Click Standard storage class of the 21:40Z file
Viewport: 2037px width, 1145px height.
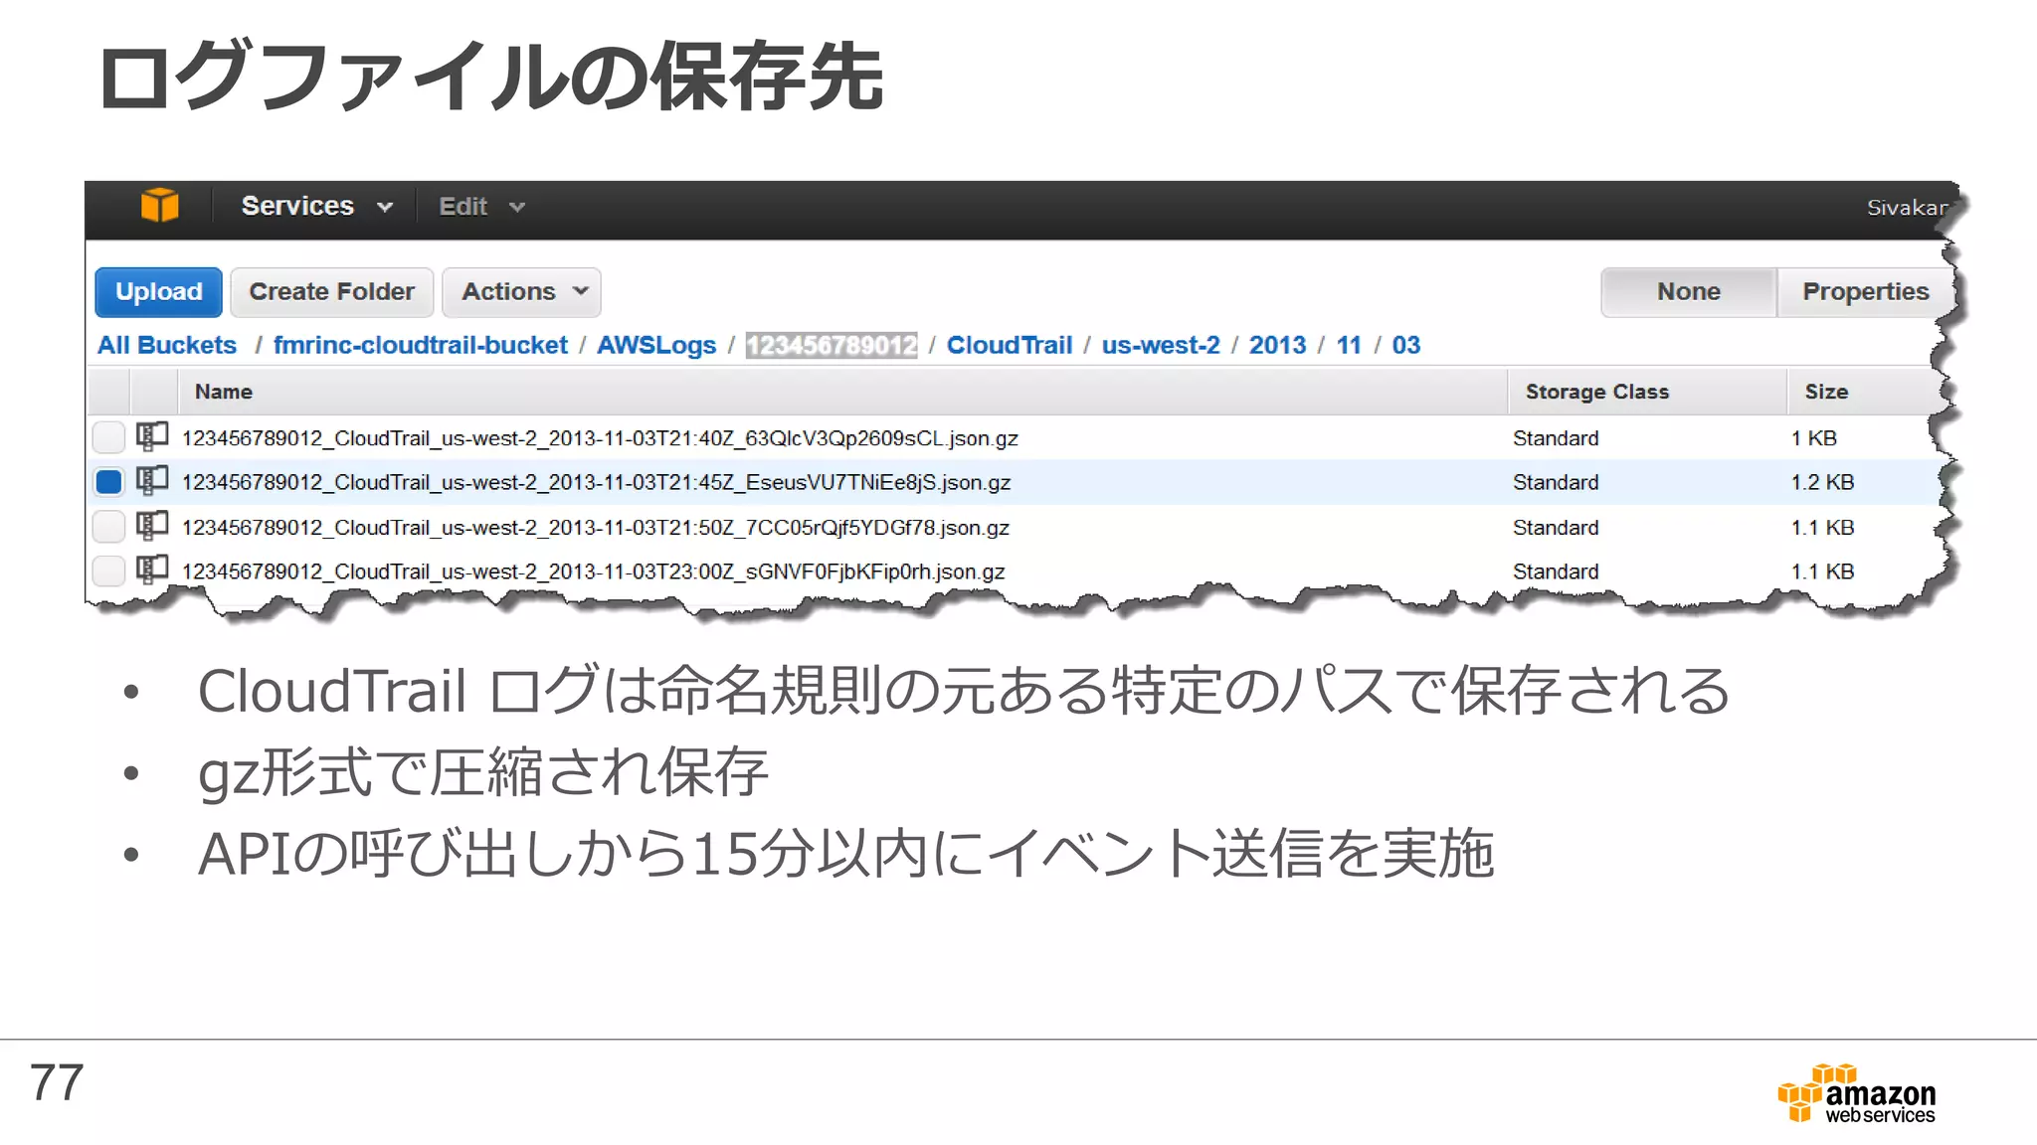point(1556,438)
